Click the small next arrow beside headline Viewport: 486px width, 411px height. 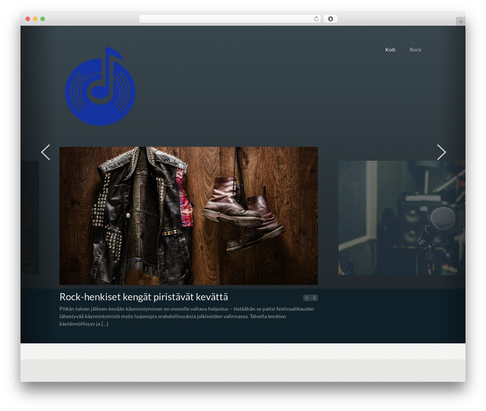coord(314,298)
